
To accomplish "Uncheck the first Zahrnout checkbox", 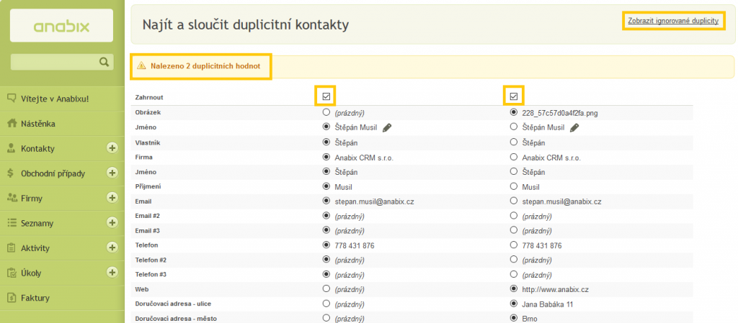I will [x=326, y=96].
